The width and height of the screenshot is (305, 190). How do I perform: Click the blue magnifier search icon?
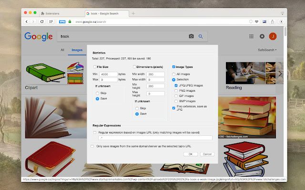201,36
